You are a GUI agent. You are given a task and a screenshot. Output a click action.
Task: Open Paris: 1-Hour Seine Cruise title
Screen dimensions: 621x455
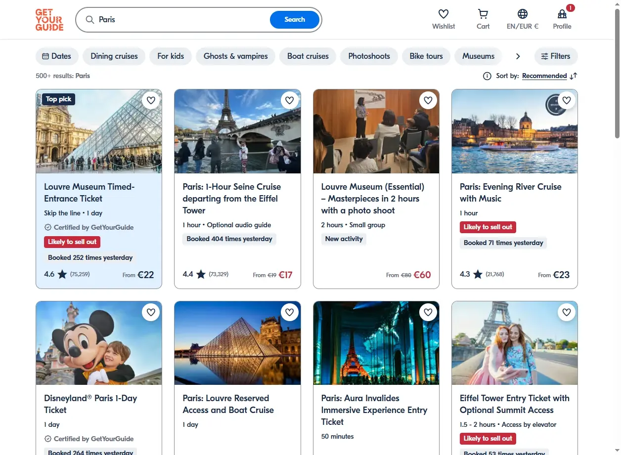[x=232, y=199]
